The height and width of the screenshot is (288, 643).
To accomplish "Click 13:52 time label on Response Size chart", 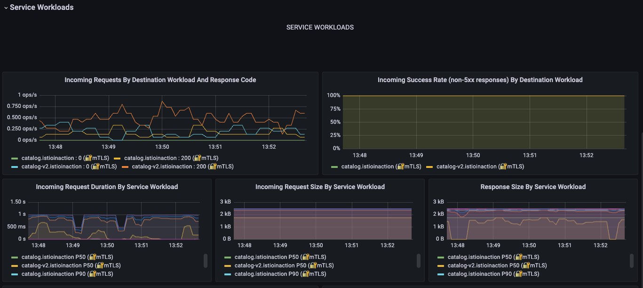I will click(x=601, y=245).
